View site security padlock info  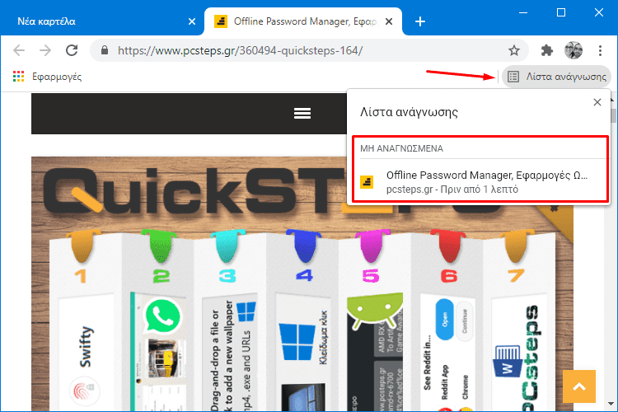[x=105, y=50]
